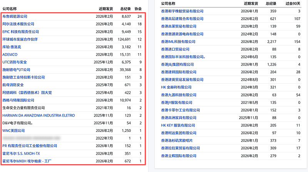
Task: Open 霍尼韦尔 S.S. MXOH-TX link
Action: (21, 153)
